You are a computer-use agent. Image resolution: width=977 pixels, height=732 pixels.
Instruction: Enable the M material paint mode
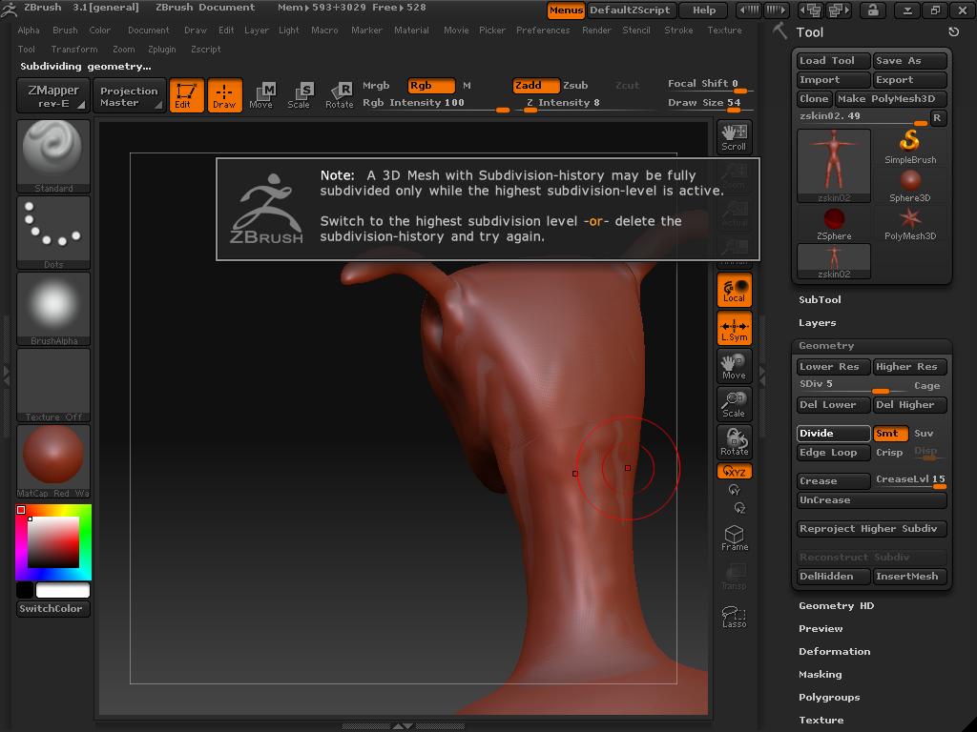(x=467, y=85)
